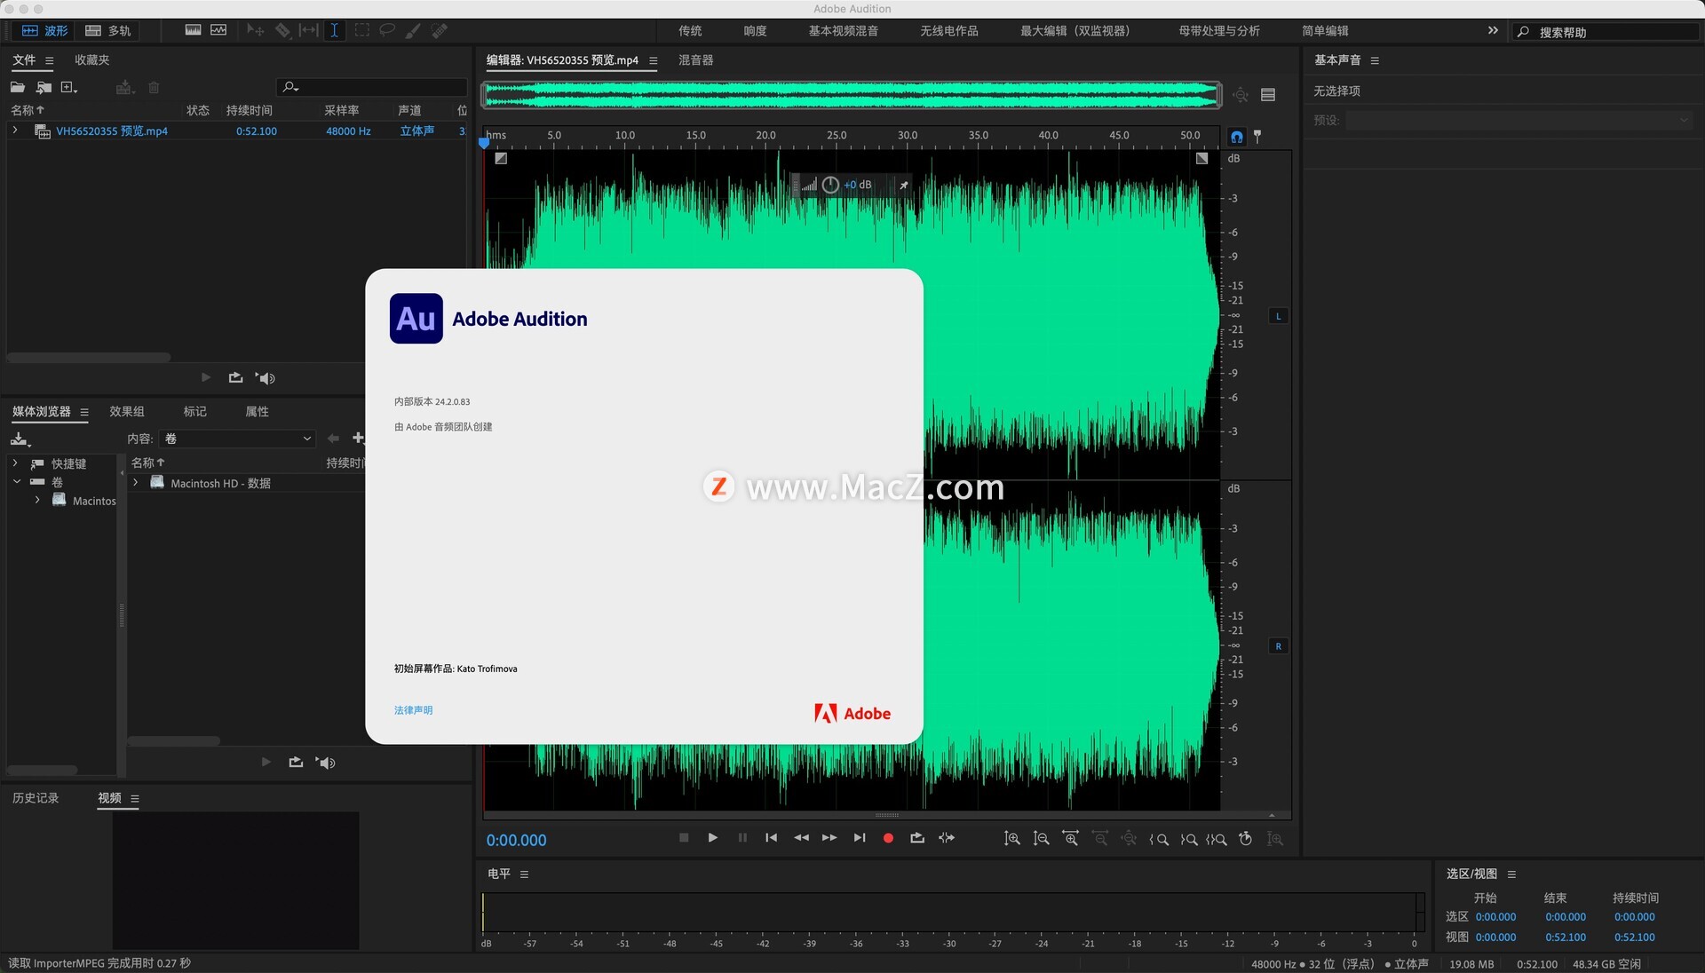Viewport: 1705px width, 973px height.
Task: Expand the VH56520355 预览.mp4 file row
Action: point(15,131)
